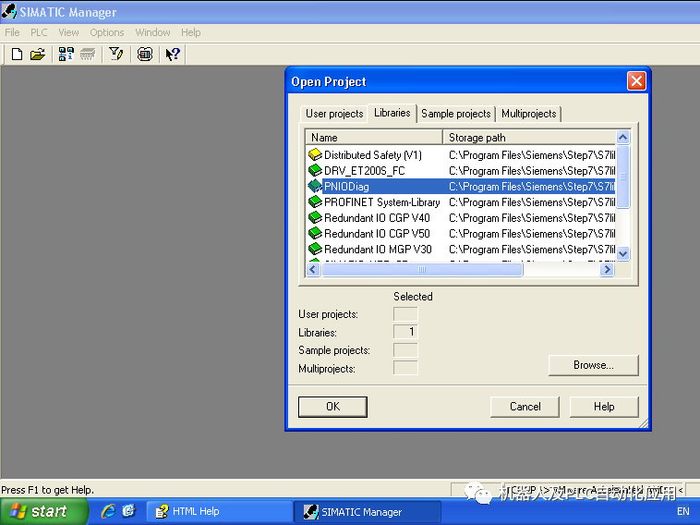
Task: Click the Redundant IO CGP V50 icon
Action: [315, 233]
